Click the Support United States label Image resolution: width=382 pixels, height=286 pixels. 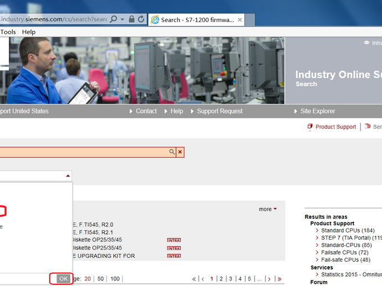(x=24, y=111)
